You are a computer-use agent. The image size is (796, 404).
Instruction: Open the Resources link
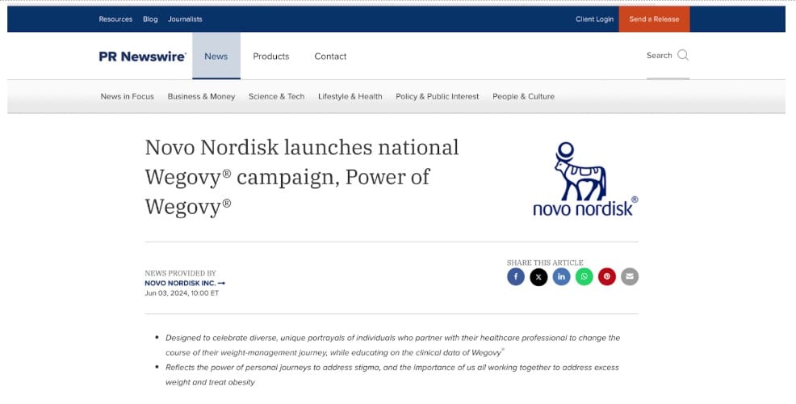tap(115, 19)
